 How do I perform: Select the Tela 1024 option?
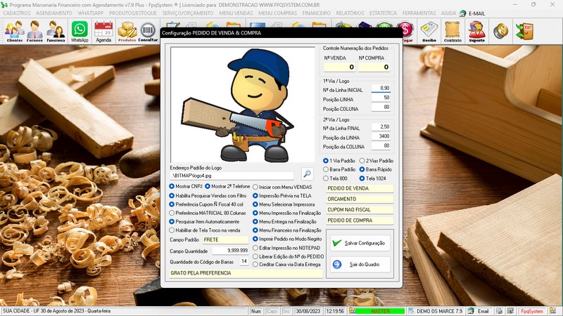tap(373, 178)
